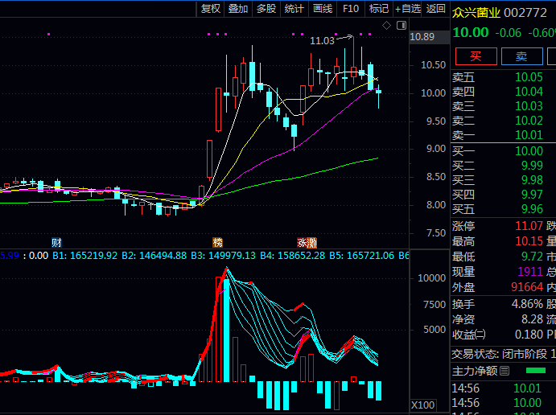This screenshot has width=556, height=415.
Task: Click the green 主力净额 bar indicator
Action: pos(535,372)
